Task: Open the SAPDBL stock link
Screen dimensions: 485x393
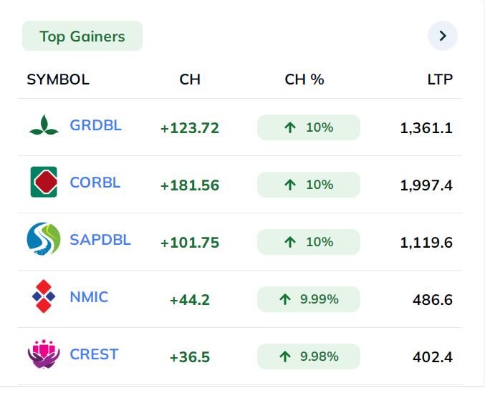Action: [100, 239]
